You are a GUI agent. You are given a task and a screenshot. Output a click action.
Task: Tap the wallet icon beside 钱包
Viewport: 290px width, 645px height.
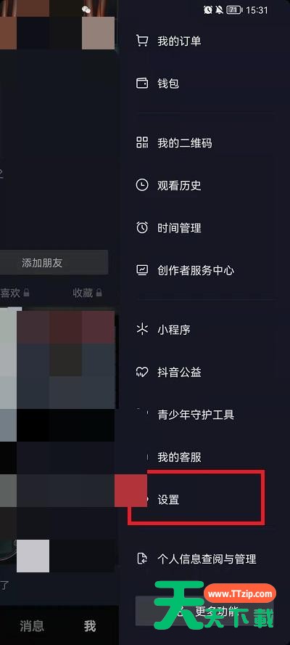coord(141,84)
